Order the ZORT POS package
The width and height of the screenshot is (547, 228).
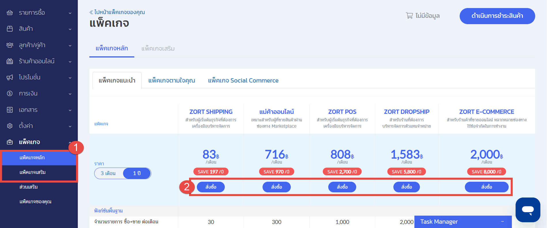[x=342, y=187]
